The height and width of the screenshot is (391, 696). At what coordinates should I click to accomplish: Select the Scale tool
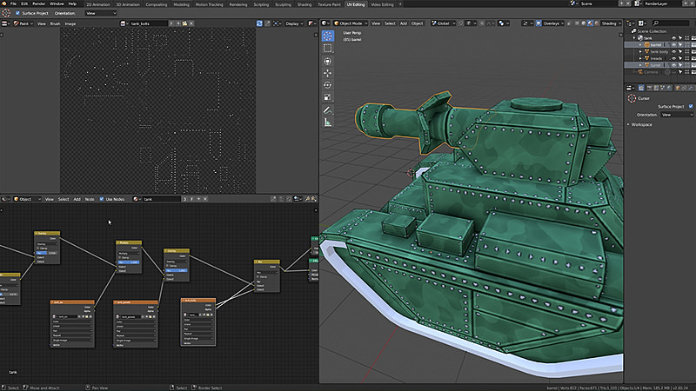click(x=328, y=97)
